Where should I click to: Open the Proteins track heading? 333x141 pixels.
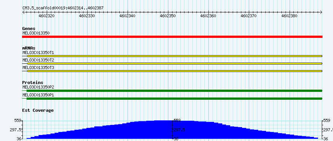click(33, 82)
